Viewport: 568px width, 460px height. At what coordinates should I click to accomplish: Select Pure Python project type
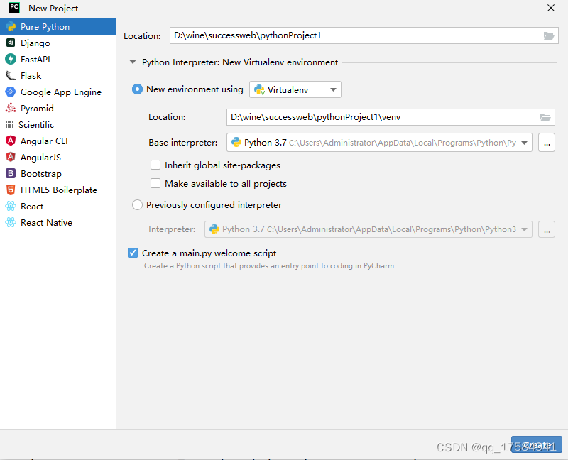[58, 27]
